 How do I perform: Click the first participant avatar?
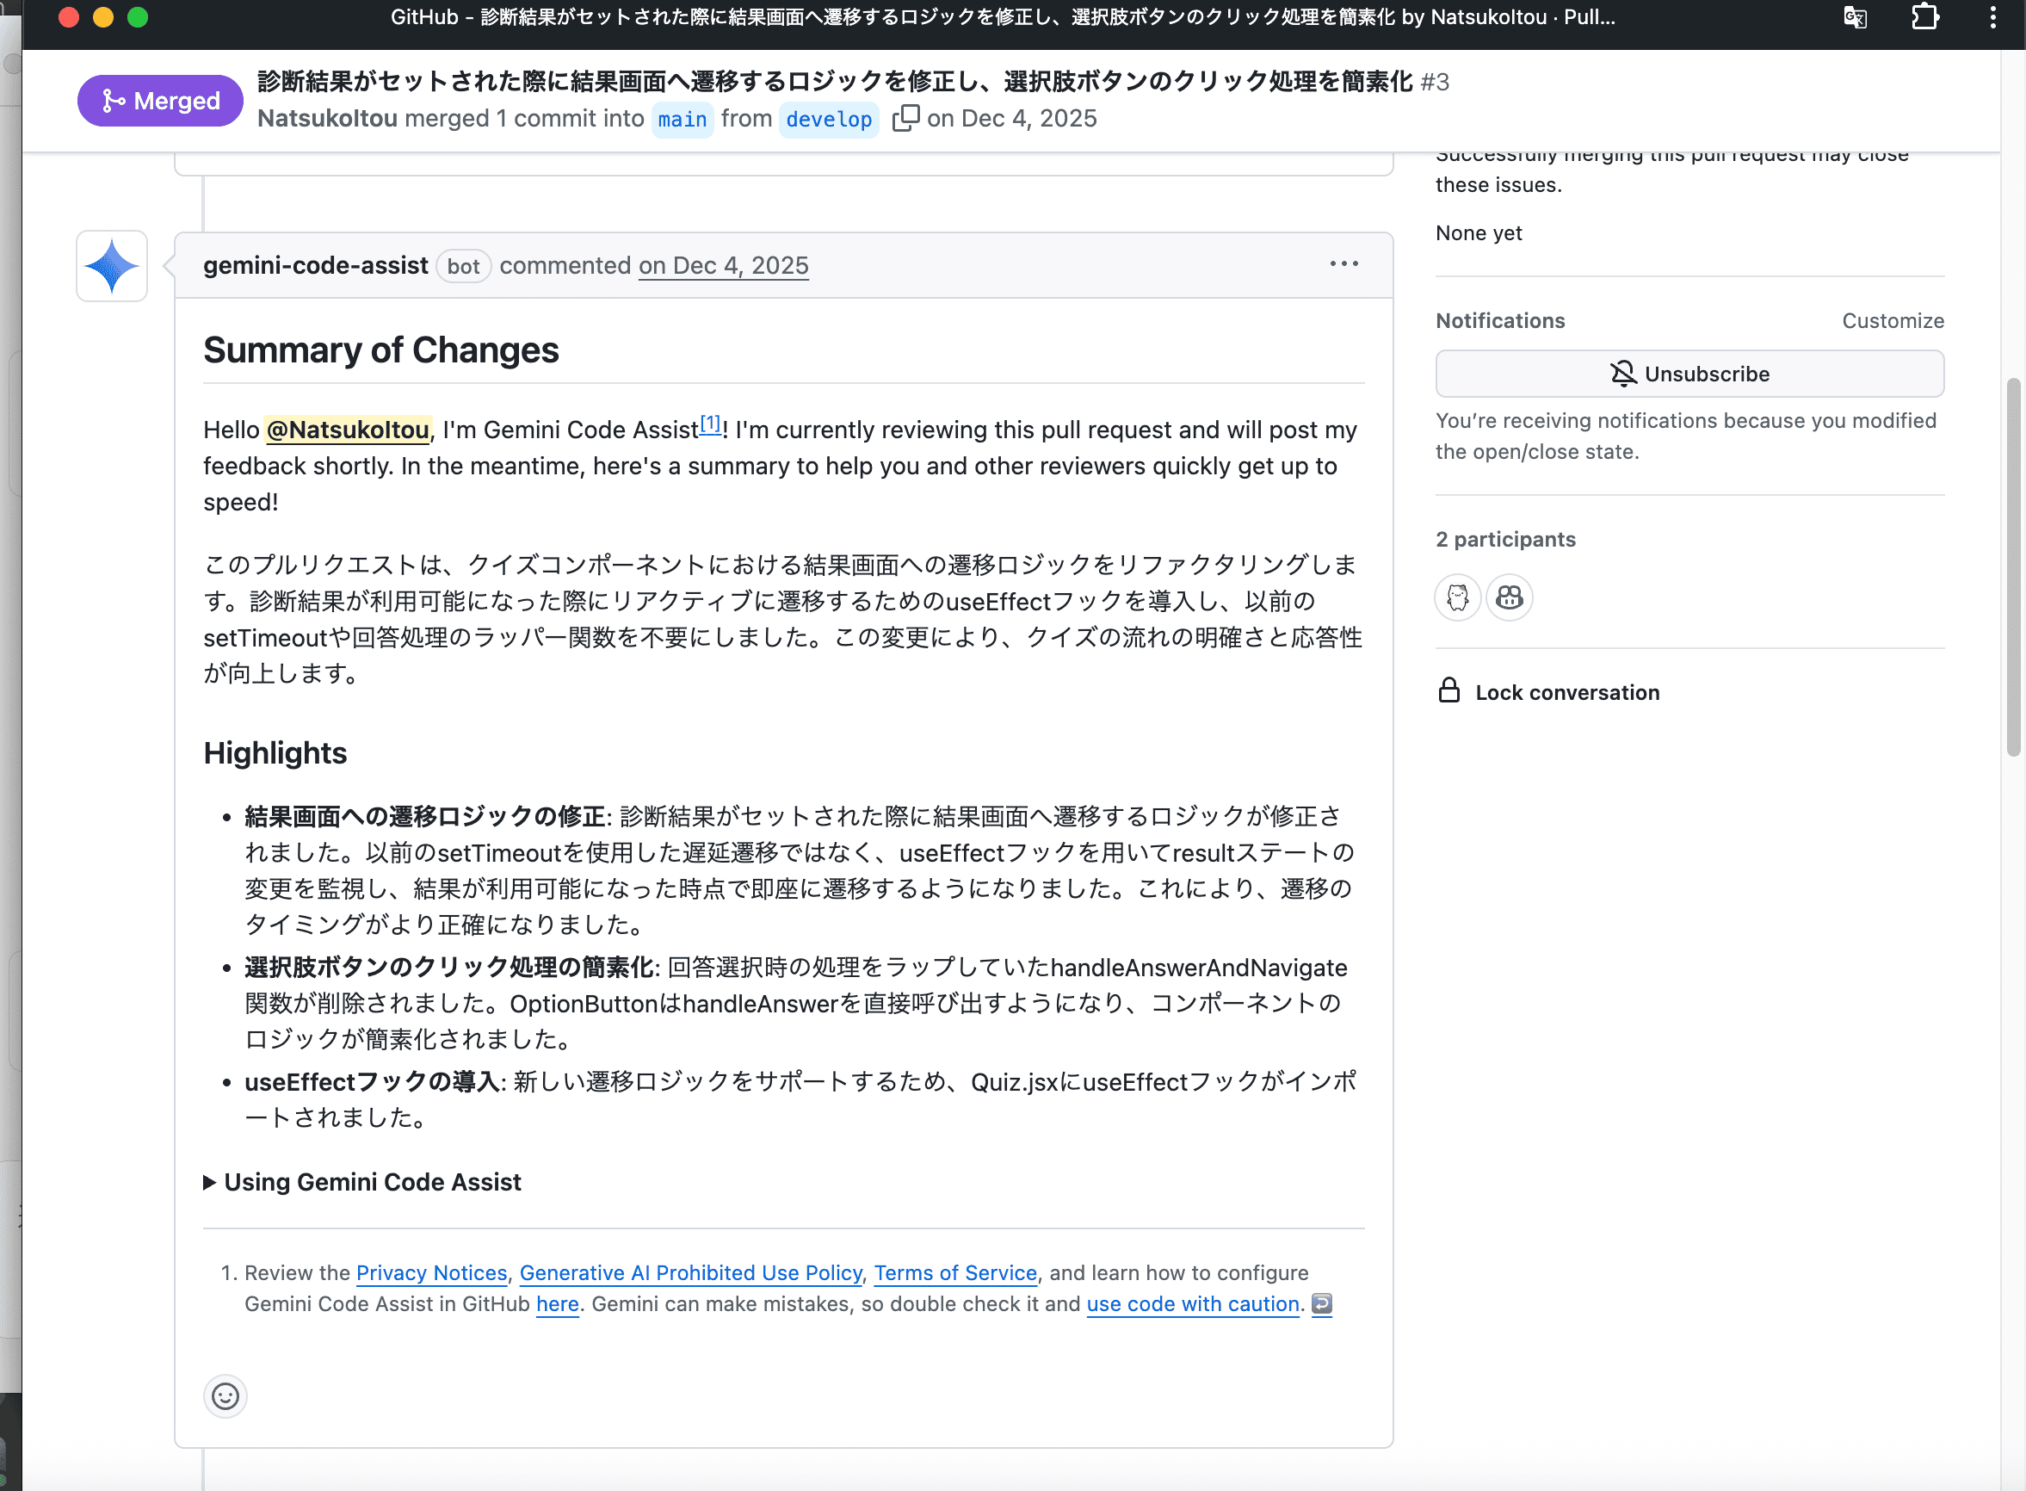1456,597
